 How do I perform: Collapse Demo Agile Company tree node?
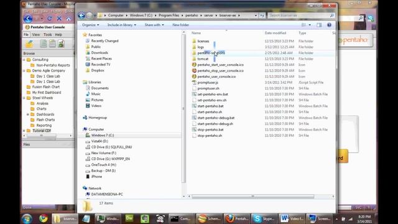24,70
